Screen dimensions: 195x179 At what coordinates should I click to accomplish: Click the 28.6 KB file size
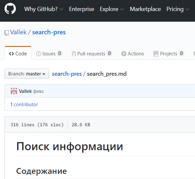click(x=81, y=125)
